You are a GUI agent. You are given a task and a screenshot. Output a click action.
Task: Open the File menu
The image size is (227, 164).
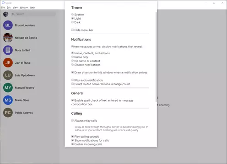pos(3,7)
